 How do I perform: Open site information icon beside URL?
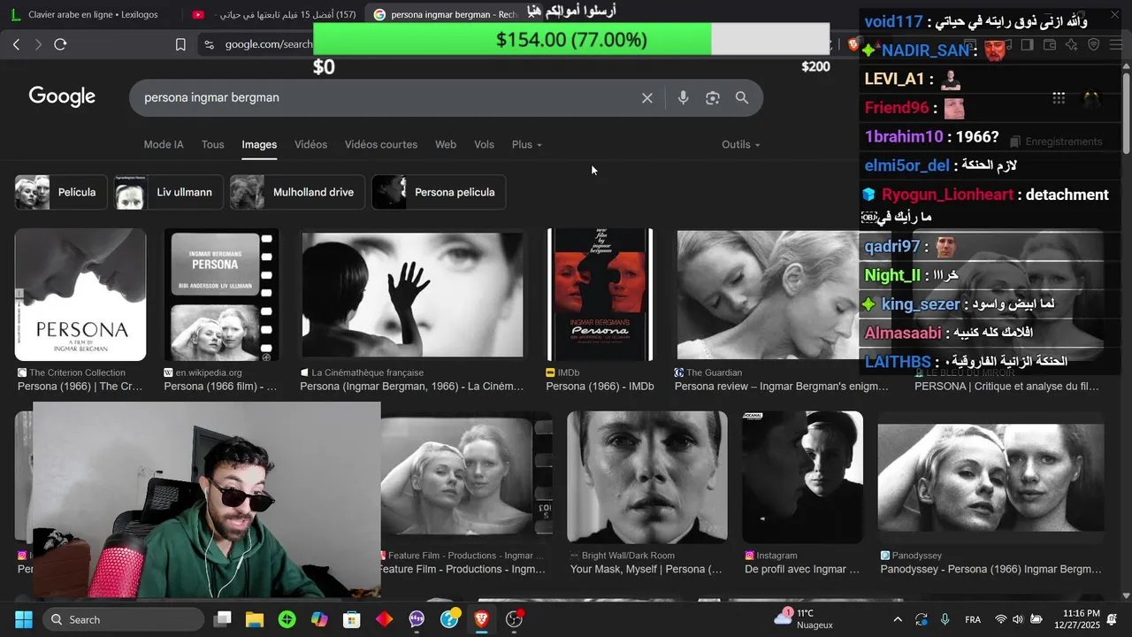209,44
